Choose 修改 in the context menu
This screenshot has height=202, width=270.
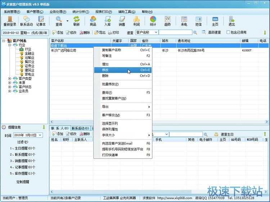coord(105,70)
